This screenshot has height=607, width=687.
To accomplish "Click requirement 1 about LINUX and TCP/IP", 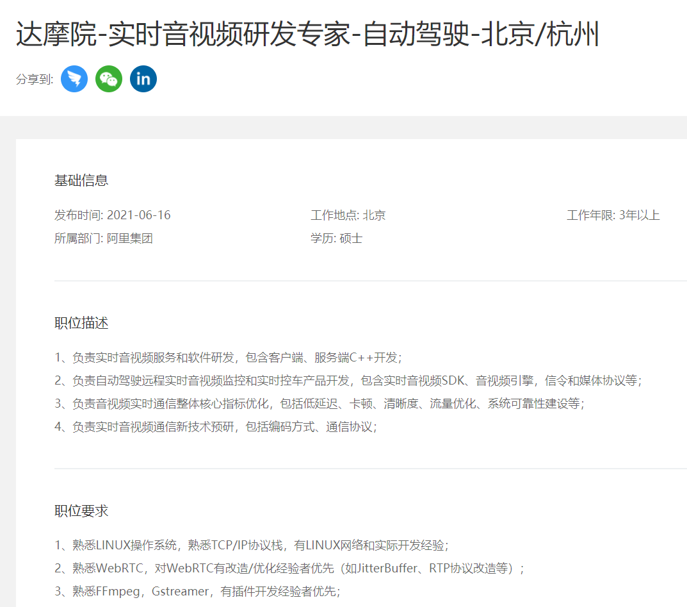I will click(x=252, y=545).
